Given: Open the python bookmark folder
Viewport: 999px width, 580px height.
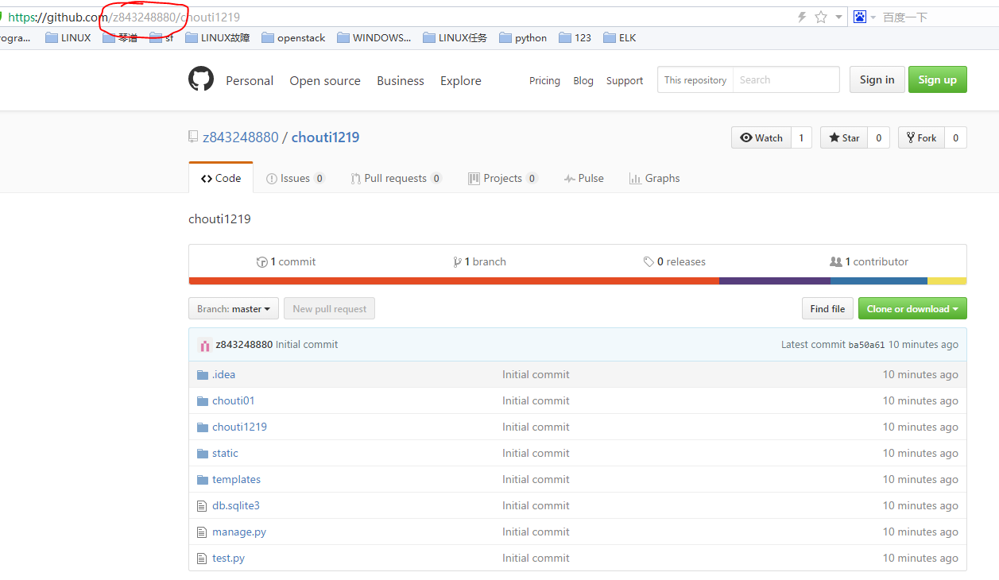Looking at the screenshot, I should [523, 37].
